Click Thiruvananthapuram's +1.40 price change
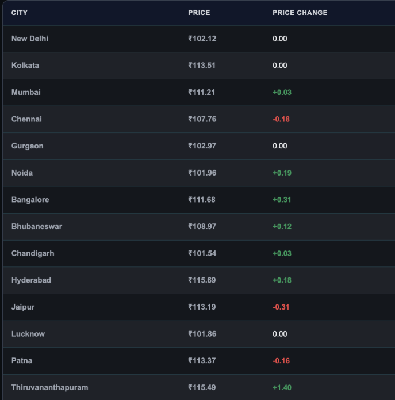Screen dimensions: 395x400 click(282, 387)
